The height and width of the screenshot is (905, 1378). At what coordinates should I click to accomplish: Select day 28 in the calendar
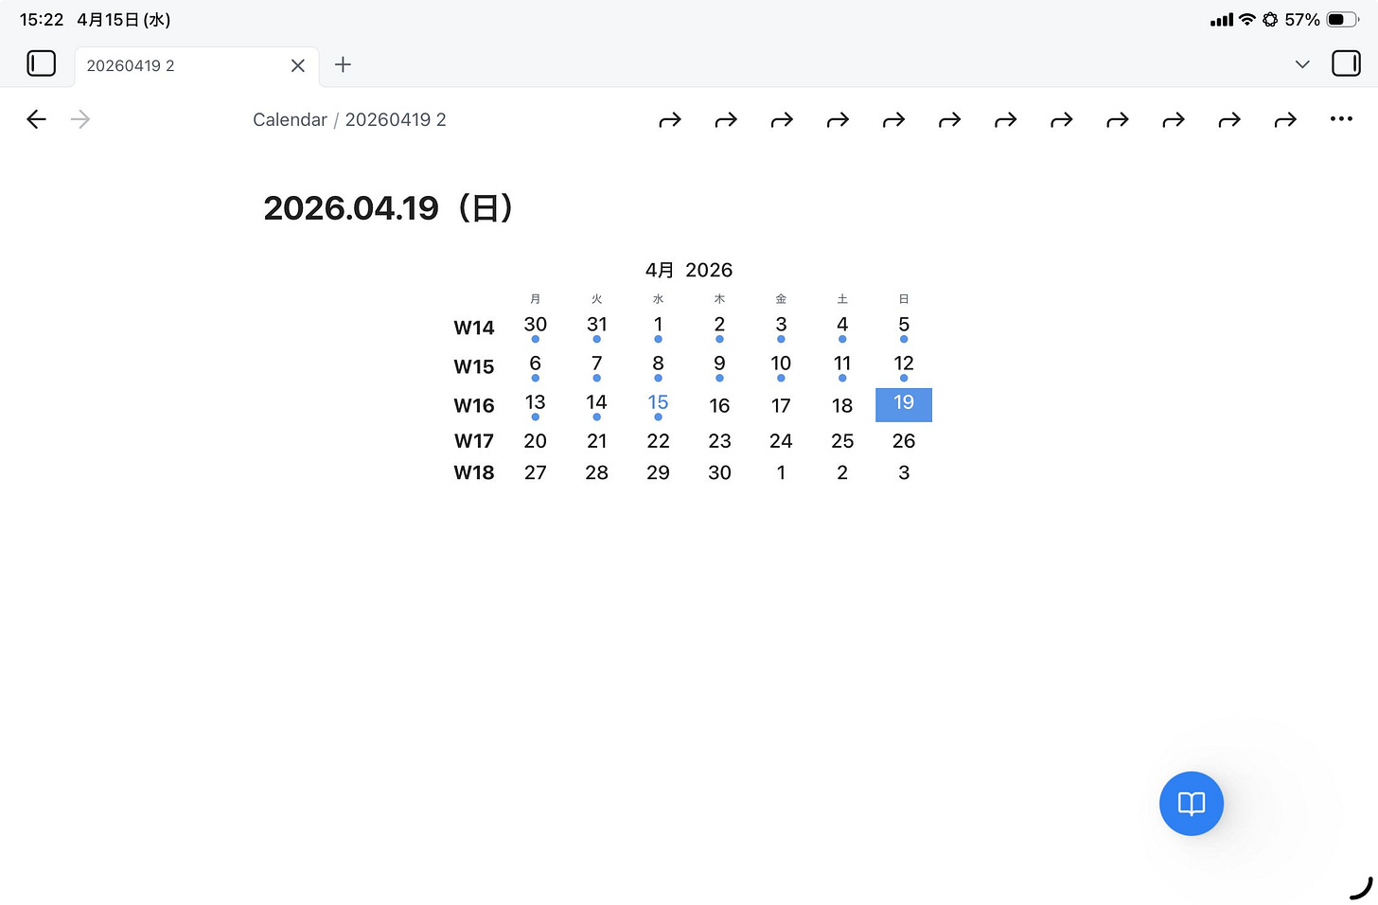[x=596, y=472]
